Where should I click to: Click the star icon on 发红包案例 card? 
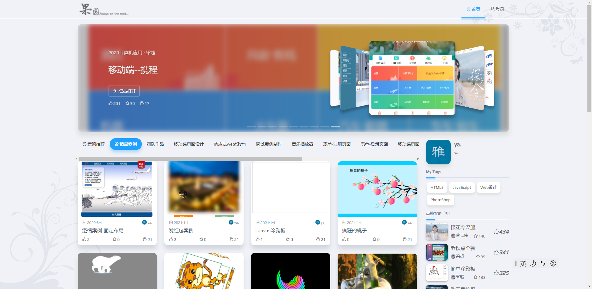pos(201,239)
